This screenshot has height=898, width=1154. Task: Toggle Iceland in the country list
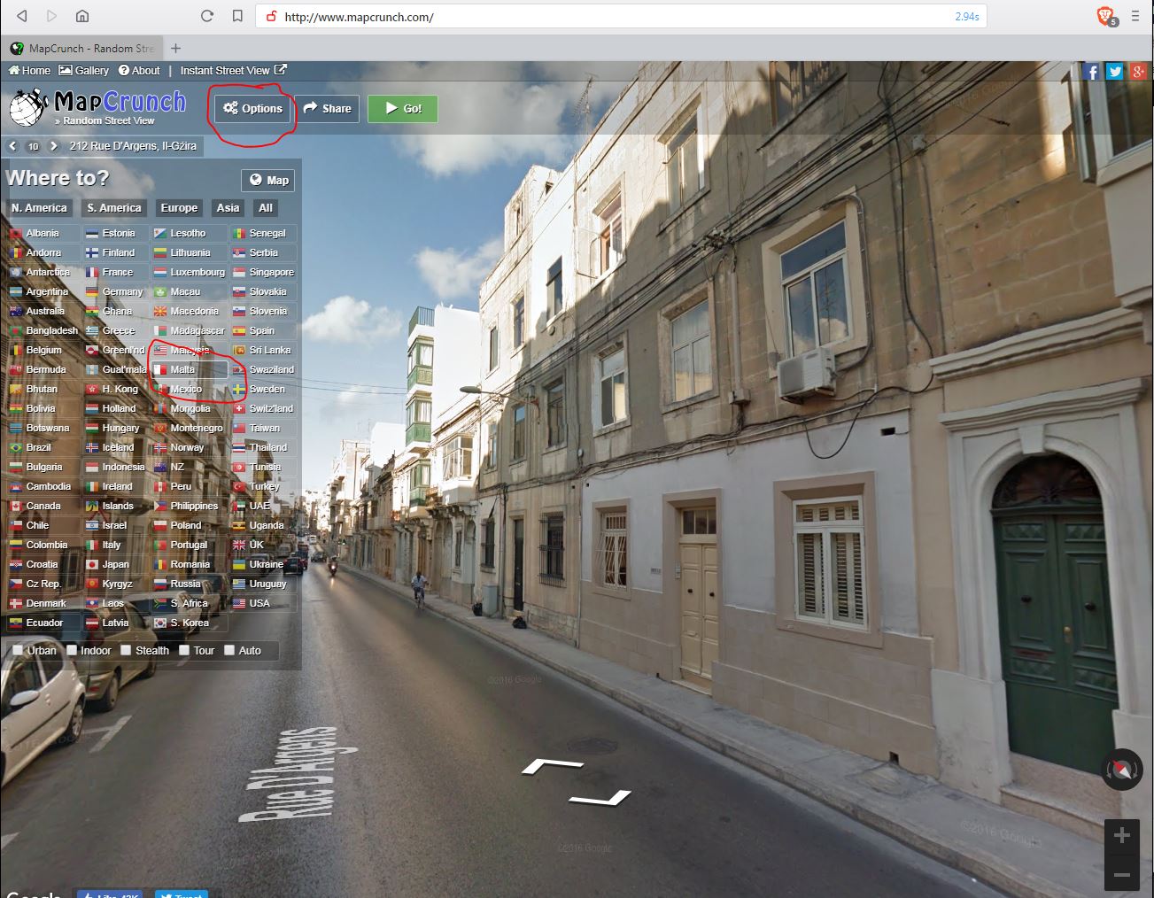coord(116,447)
